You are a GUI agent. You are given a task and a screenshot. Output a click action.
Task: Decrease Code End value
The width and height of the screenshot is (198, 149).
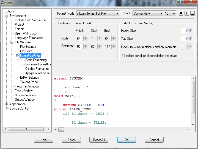point(114,40)
